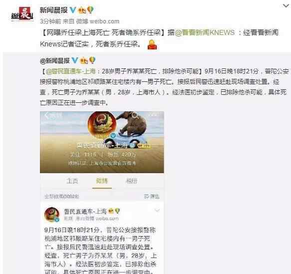Switch to the 主页 tab
Viewport: 291px width, 274px height.
point(72,181)
